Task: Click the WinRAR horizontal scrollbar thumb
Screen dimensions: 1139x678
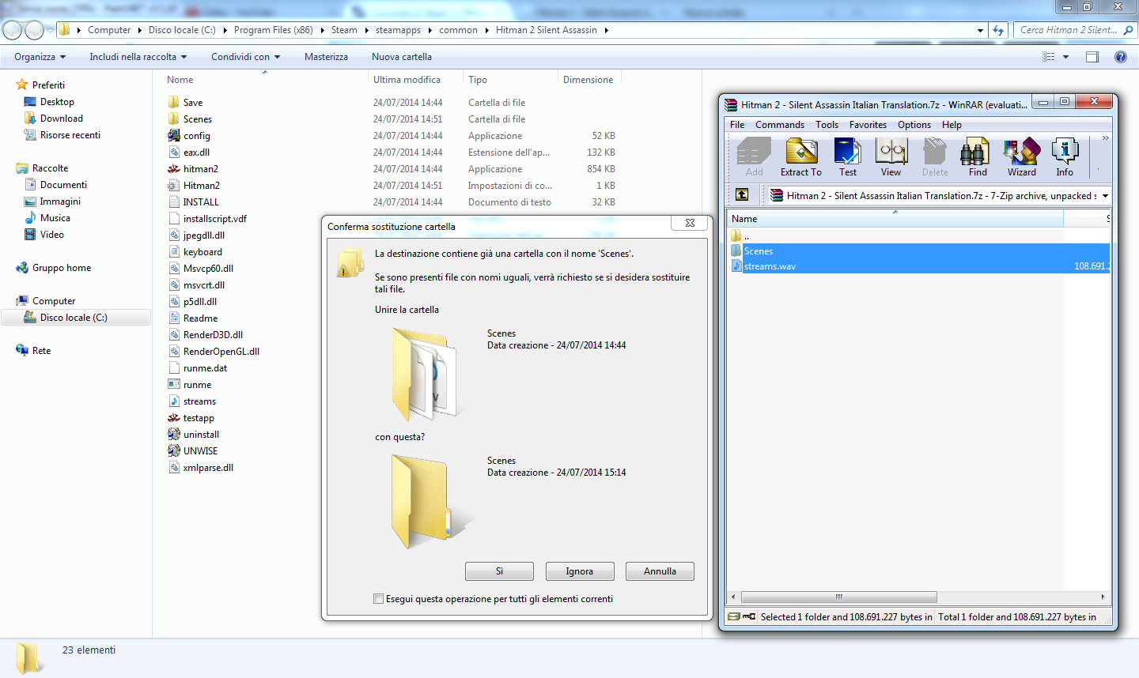Action: [x=839, y=597]
